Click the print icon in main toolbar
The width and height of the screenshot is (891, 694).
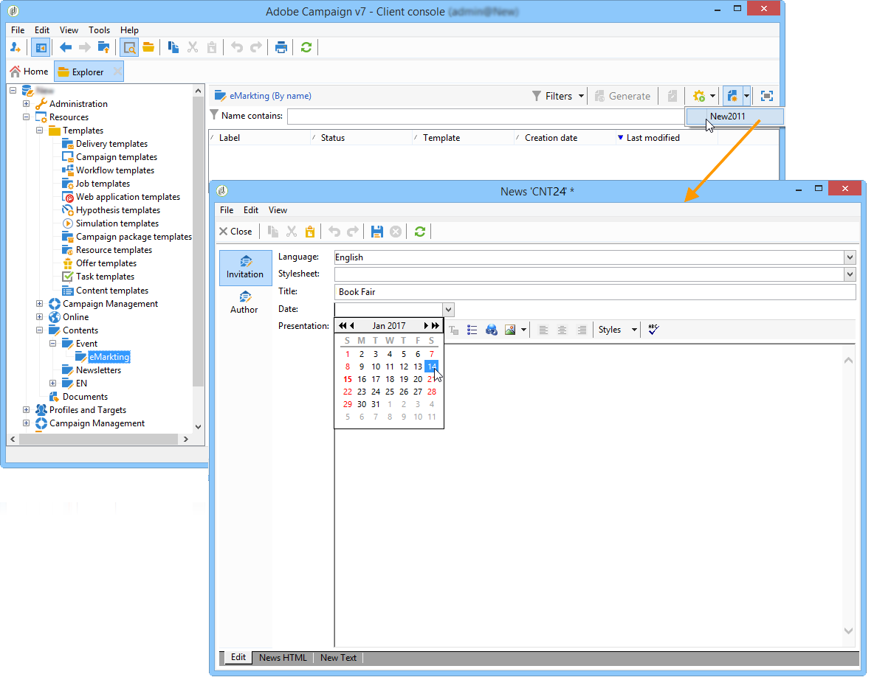pos(281,48)
